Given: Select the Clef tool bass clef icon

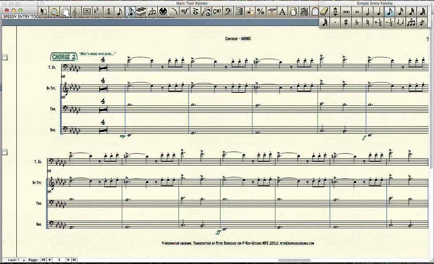Looking at the screenshot, I should click(228, 11).
